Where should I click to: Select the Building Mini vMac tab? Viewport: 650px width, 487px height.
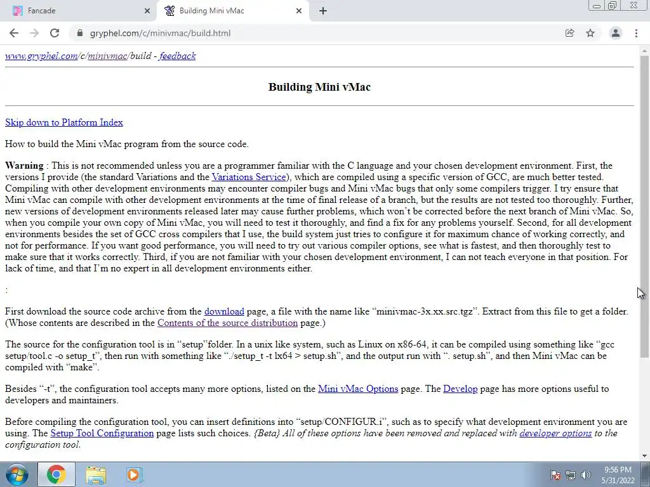[x=233, y=11]
